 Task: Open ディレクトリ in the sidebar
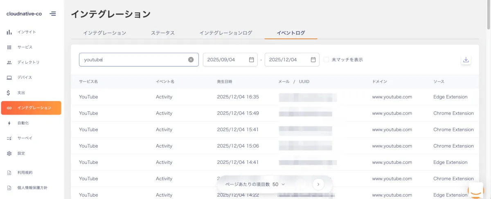(29, 62)
